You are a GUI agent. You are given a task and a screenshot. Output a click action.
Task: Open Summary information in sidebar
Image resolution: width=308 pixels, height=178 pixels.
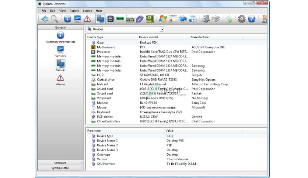(x=60, y=38)
